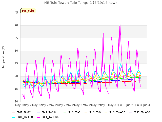Select the Tul1_Ts-16 legend label
Screen dimensions: 162x122
pyautogui.click(x=49, y=112)
